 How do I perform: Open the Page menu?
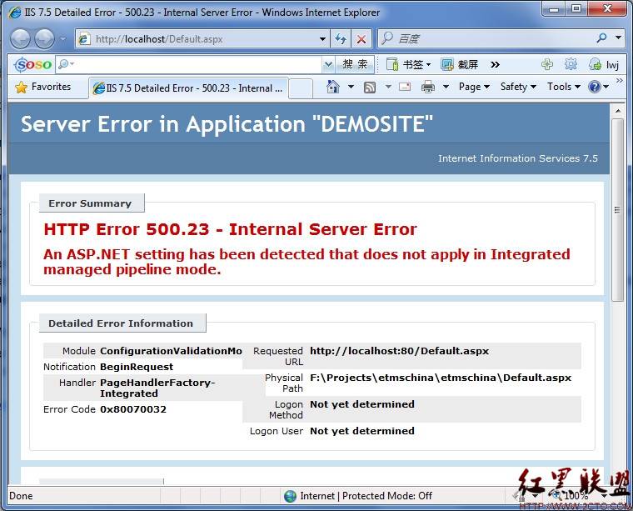click(x=474, y=87)
